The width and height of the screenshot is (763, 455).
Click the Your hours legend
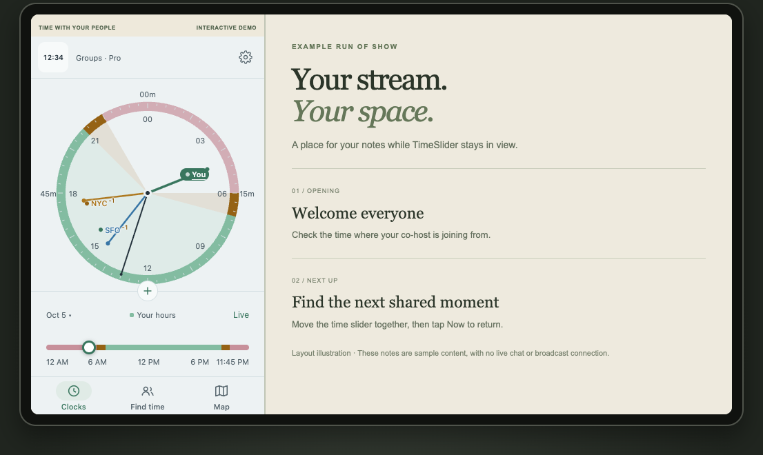(x=152, y=315)
